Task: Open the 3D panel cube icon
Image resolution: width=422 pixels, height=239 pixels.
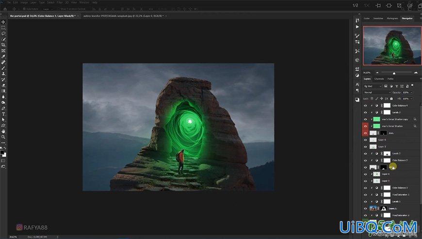Action: [357, 60]
